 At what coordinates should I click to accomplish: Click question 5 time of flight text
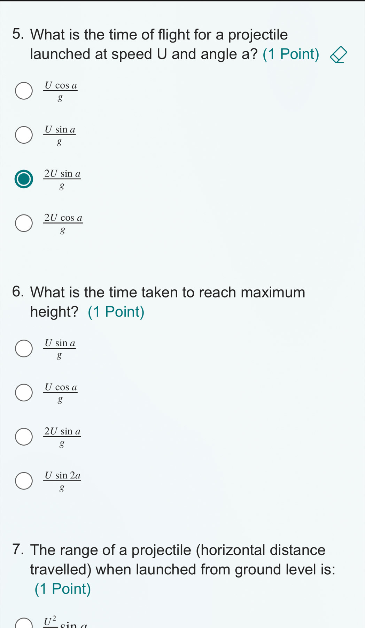[159, 44]
